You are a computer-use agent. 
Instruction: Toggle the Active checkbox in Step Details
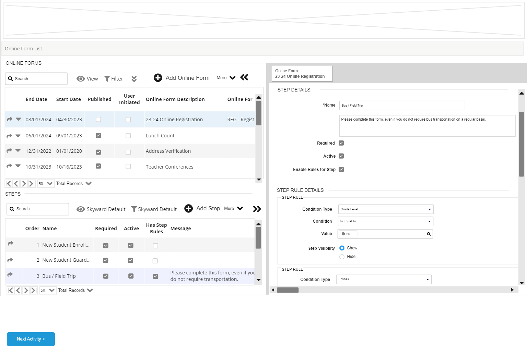click(341, 156)
